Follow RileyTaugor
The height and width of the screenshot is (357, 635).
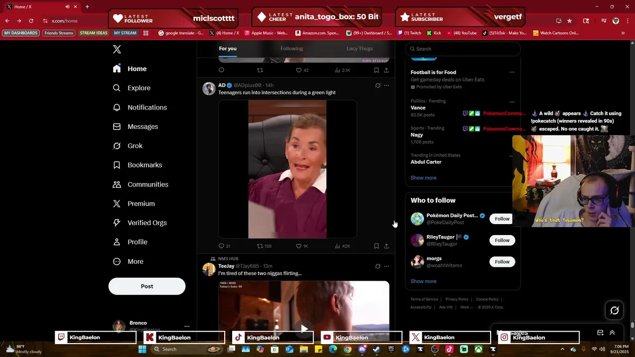(x=502, y=240)
